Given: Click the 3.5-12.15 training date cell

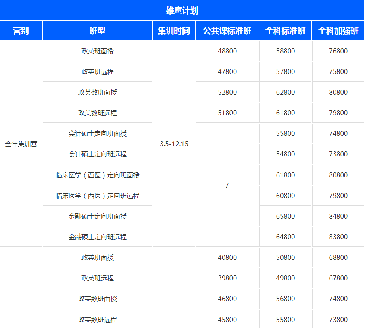Looking at the screenshot, I should 174,144.
